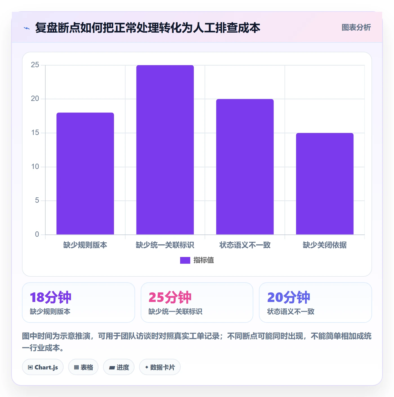
Task: Open the 20分钟 data card
Action: click(315, 303)
